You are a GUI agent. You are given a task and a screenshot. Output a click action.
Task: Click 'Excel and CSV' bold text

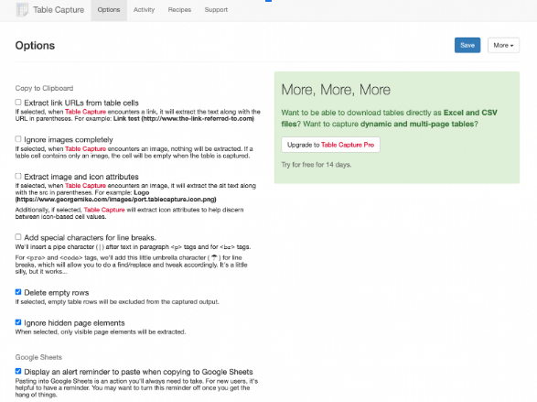(470, 113)
